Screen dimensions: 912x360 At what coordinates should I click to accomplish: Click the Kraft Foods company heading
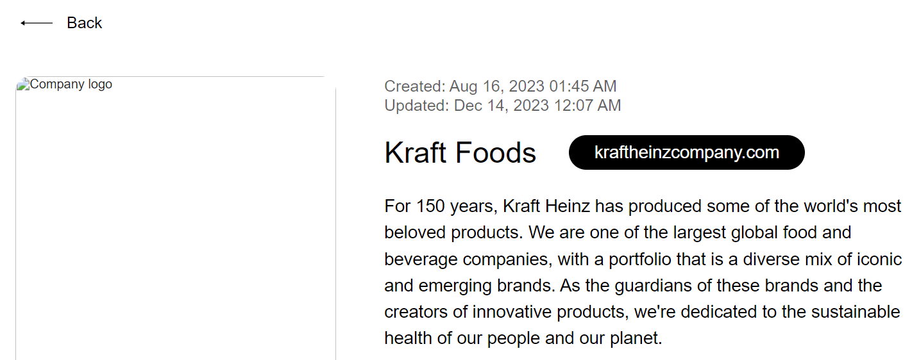[x=460, y=153]
